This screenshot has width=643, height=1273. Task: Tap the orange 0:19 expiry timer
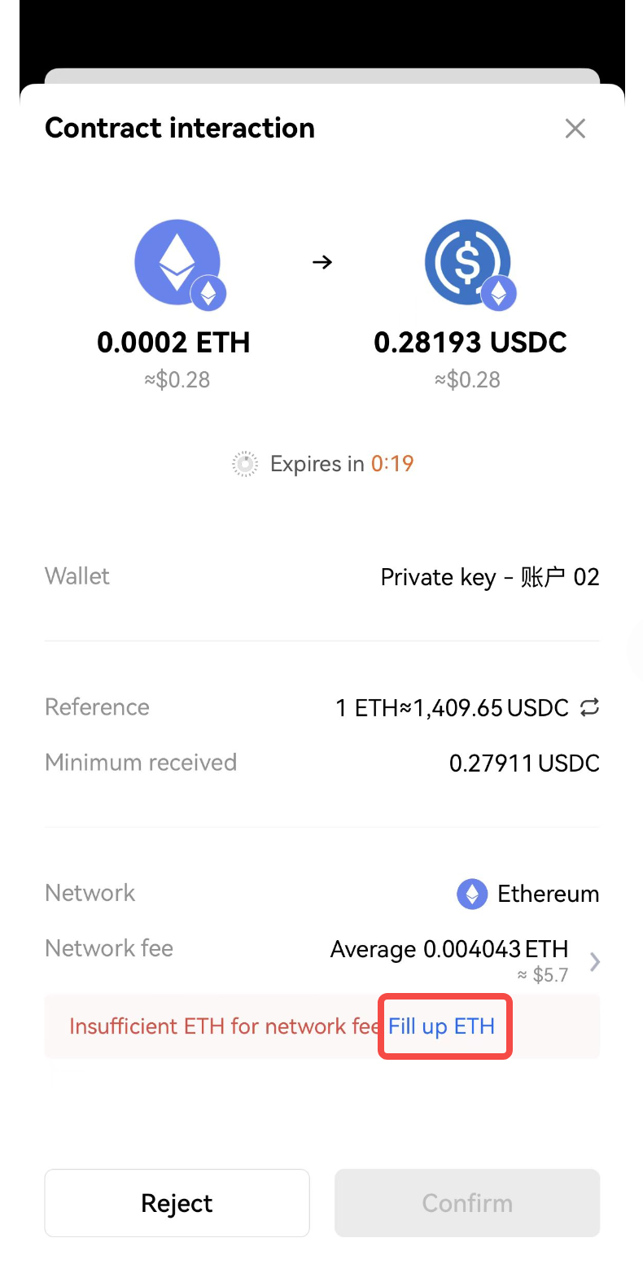tap(392, 464)
